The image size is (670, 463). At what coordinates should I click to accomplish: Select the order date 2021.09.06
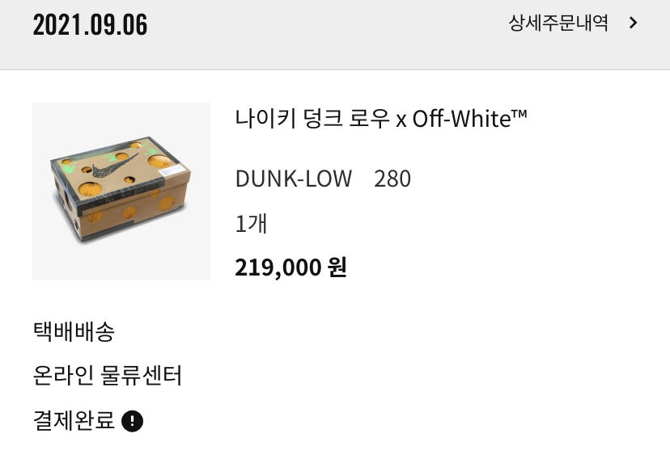pyautogui.click(x=90, y=25)
